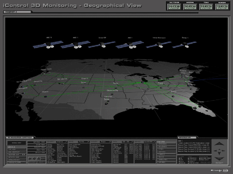Click the small forward pan arrow
This screenshot has height=174, width=233.
tap(219, 150)
